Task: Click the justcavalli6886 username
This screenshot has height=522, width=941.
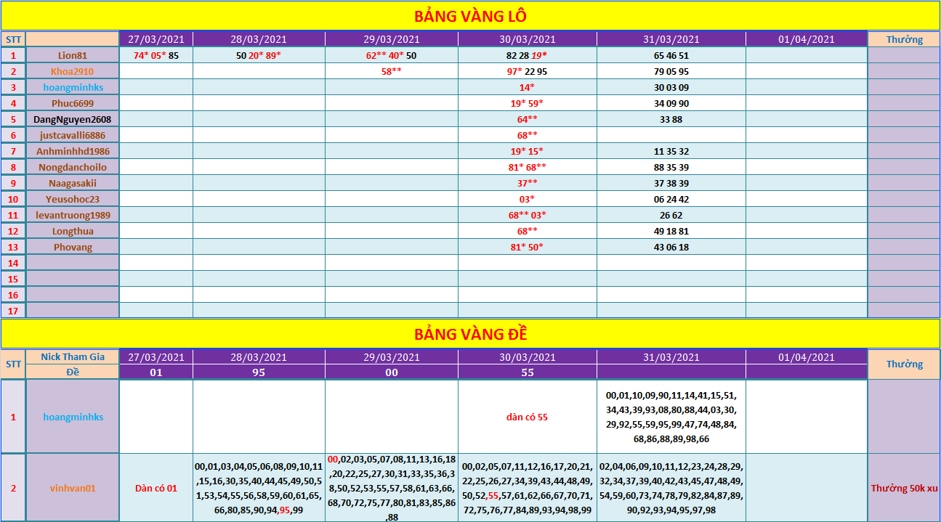Action: coord(73,135)
